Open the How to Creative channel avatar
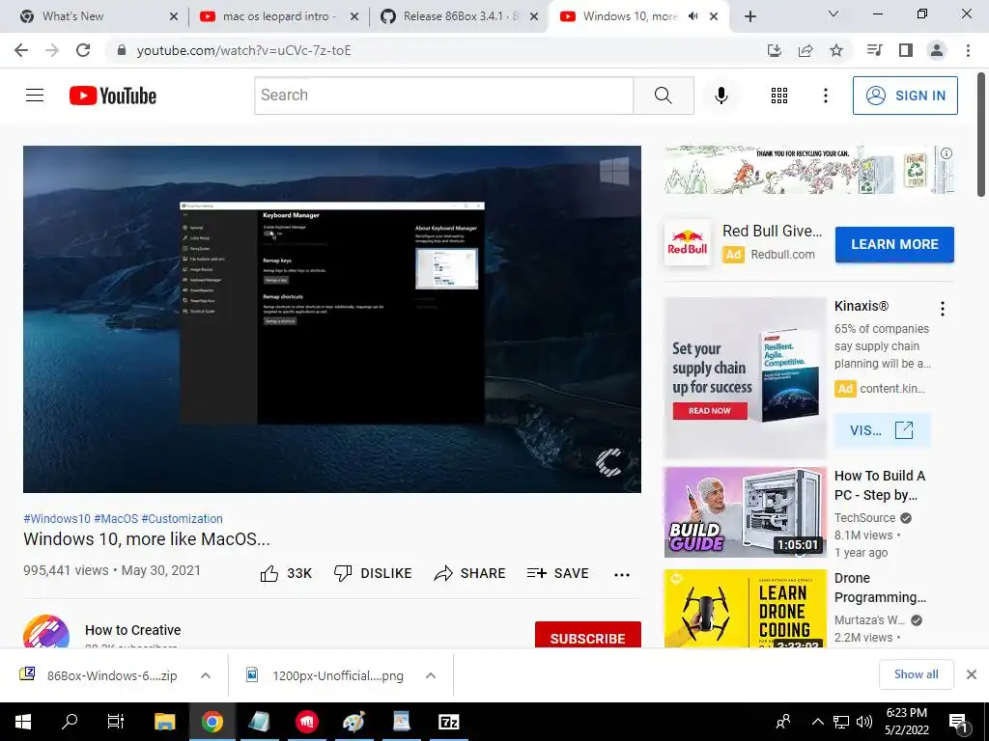The image size is (989, 741). 46,631
